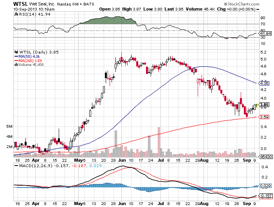Click the tall pink volume bar near Jul
The image size is (274, 207).
(159, 142)
